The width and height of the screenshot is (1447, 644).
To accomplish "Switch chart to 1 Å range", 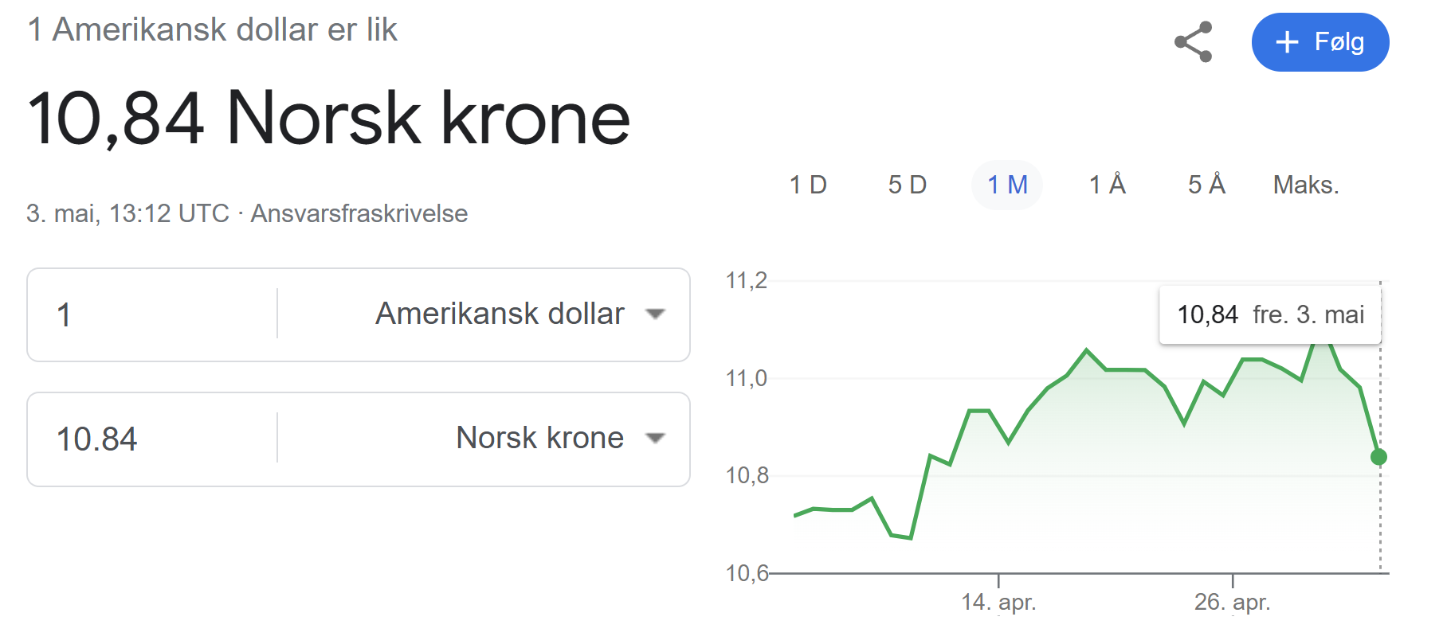I will pyautogui.click(x=1108, y=185).
